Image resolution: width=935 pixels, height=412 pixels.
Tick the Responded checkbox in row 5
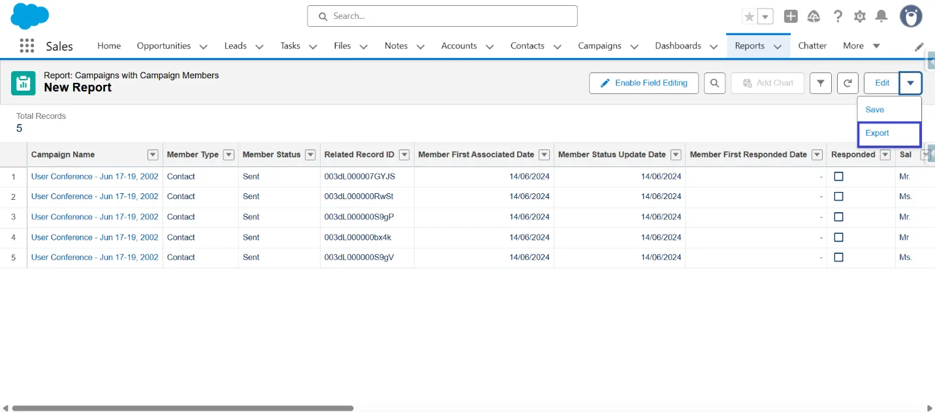click(839, 257)
